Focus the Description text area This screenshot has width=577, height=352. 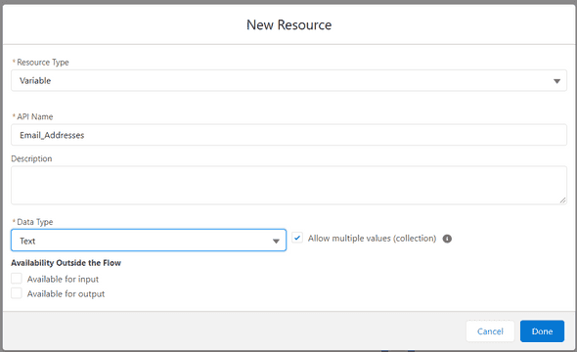[x=288, y=185]
